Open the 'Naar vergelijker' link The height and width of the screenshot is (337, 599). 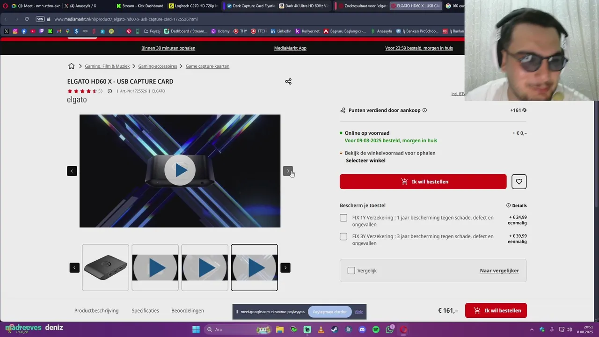pyautogui.click(x=499, y=271)
